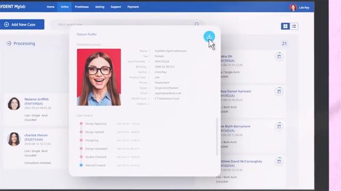341x191 pixels.
Task: Open the Prostheses menu
Action: (x=82, y=7)
